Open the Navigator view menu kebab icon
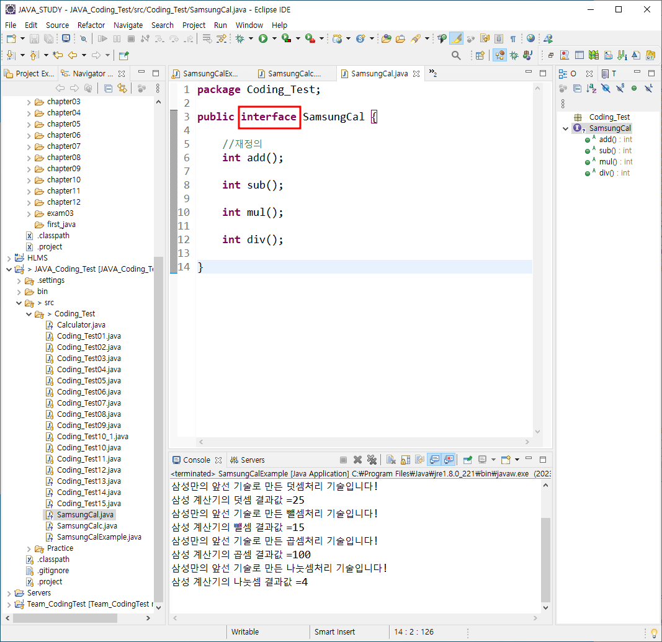The image size is (662, 642). (158, 88)
